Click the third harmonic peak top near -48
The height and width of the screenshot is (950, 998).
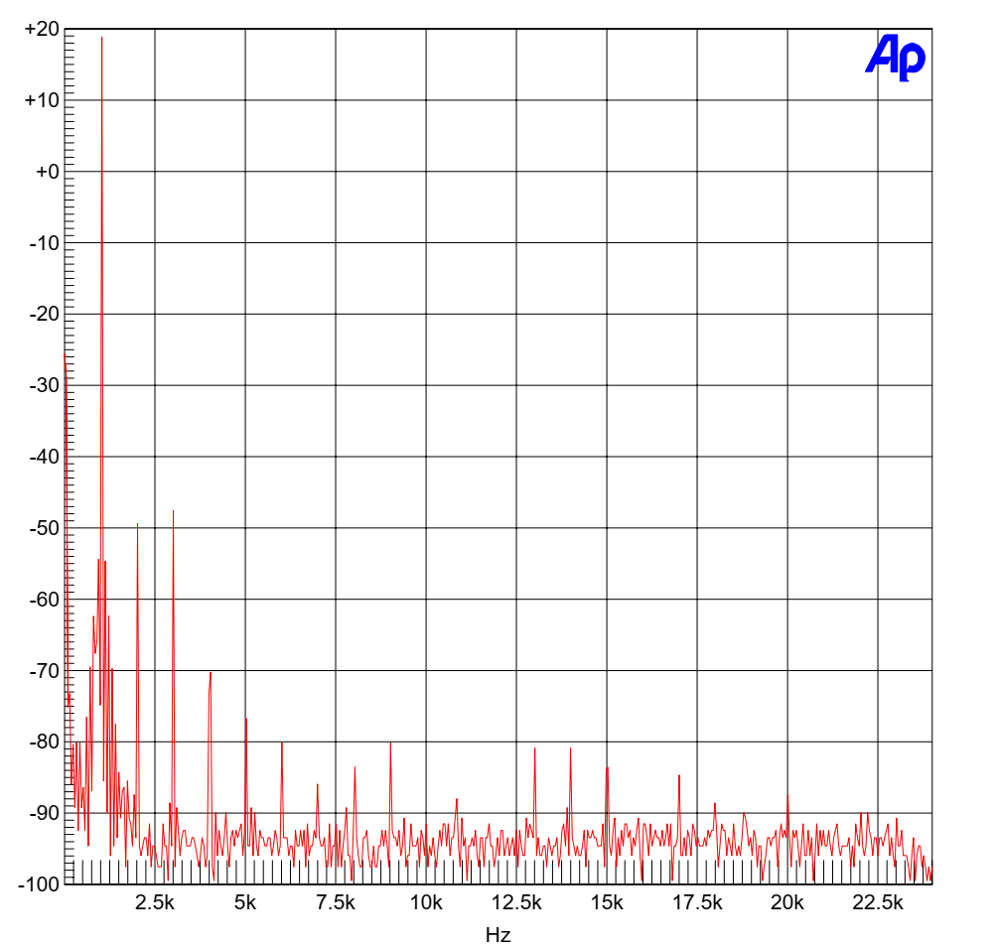tap(173, 511)
